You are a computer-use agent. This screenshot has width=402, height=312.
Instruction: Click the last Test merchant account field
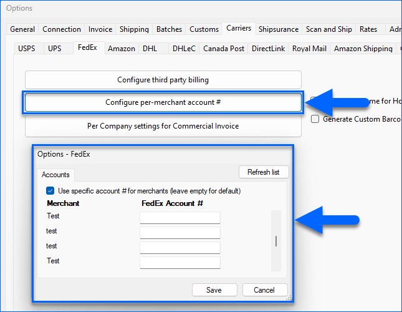[180, 263]
